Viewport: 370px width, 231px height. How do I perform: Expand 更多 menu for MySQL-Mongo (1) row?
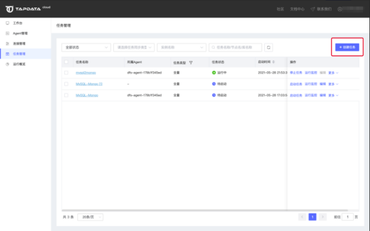333,84
